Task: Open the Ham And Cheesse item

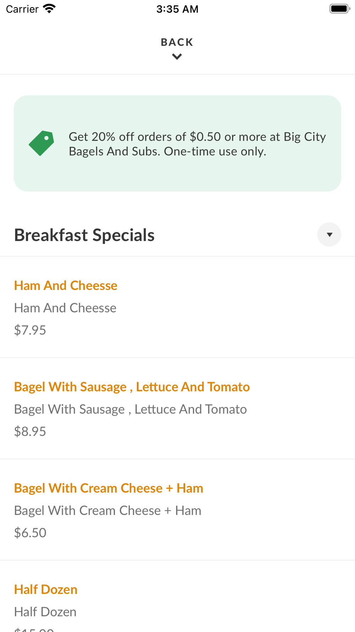Action: [x=66, y=285]
